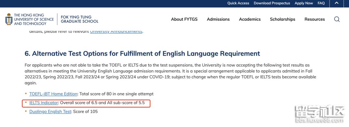Open the TOEFL-iBT Home Edition link
The height and width of the screenshot is (127, 349).
(x=53, y=94)
